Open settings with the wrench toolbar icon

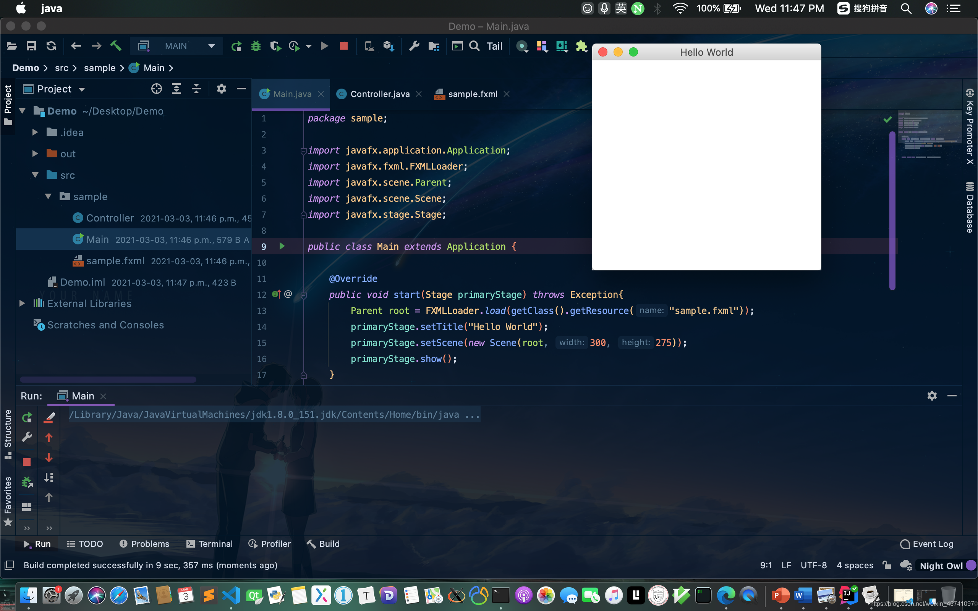[414, 46]
